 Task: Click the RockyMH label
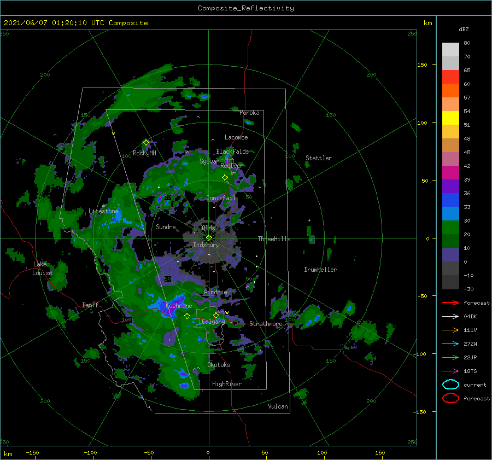(144, 153)
